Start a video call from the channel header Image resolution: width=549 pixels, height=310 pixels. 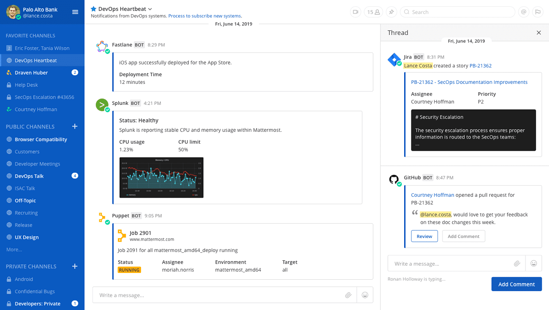click(x=355, y=12)
